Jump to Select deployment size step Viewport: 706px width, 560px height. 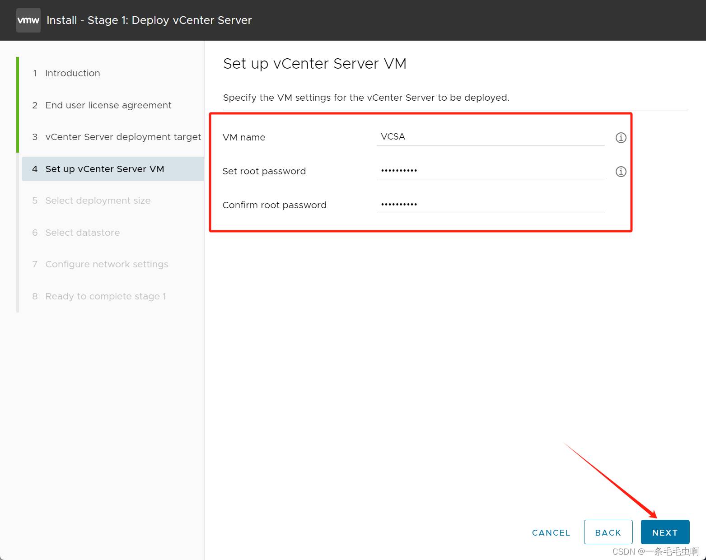coord(98,201)
